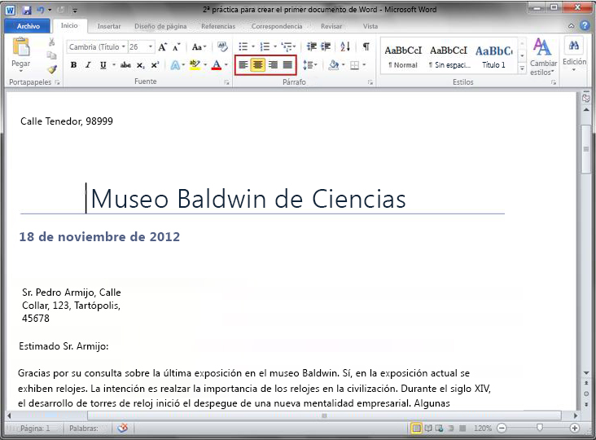This screenshot has height=440, width=596.
Task: Apply text highlight color
Action: 195,65
